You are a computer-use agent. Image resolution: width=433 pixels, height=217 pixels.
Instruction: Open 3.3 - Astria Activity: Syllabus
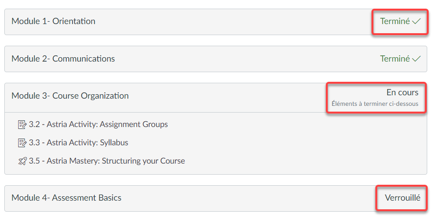[x=78, y=142]
